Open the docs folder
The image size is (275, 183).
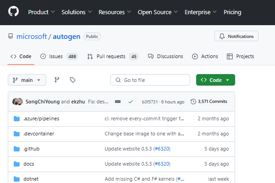[x=29, y=164]
